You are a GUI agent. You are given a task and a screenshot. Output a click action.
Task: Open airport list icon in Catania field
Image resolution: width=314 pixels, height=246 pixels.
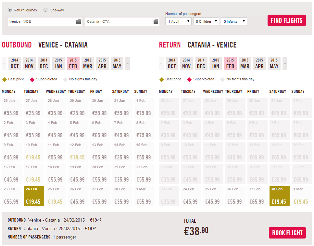click(156, 22)
